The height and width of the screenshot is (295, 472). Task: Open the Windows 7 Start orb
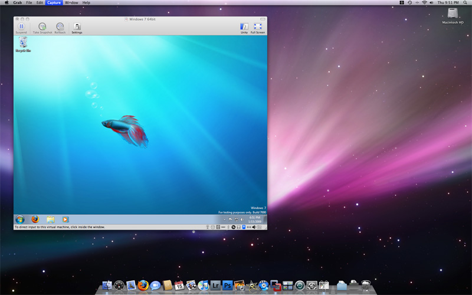coord(20,219)
